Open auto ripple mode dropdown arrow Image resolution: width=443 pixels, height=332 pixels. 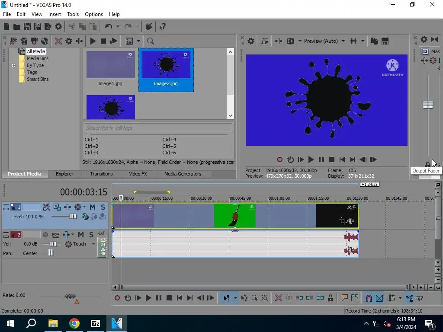click(x=400, y=298)
